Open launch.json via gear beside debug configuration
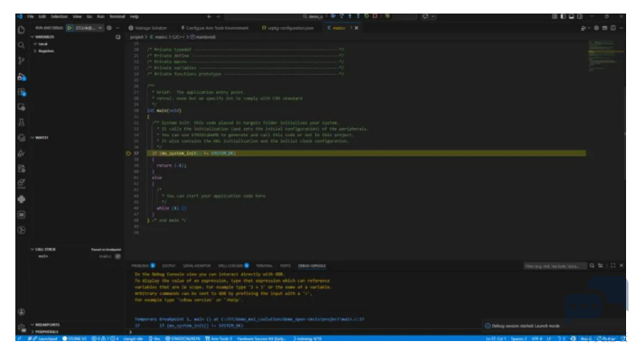636x351 pixels. click(109, 28)
